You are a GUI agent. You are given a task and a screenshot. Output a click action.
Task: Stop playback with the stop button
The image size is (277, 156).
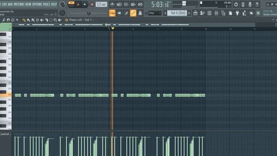85,4
